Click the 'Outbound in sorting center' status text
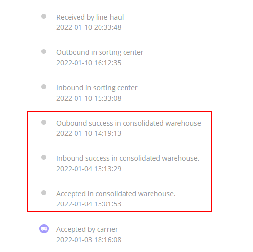This screenshot has height=252, width=253. 100,52
